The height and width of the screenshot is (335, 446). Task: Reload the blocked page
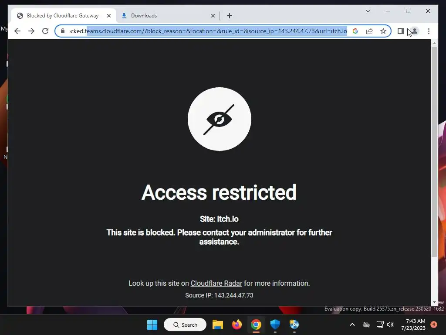pos(45,31)
